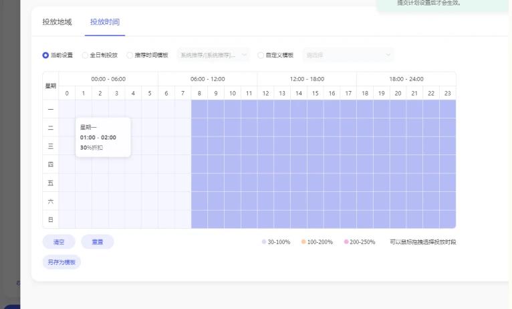Click the pink 200-250% legend dot

(x=346, y=241)
